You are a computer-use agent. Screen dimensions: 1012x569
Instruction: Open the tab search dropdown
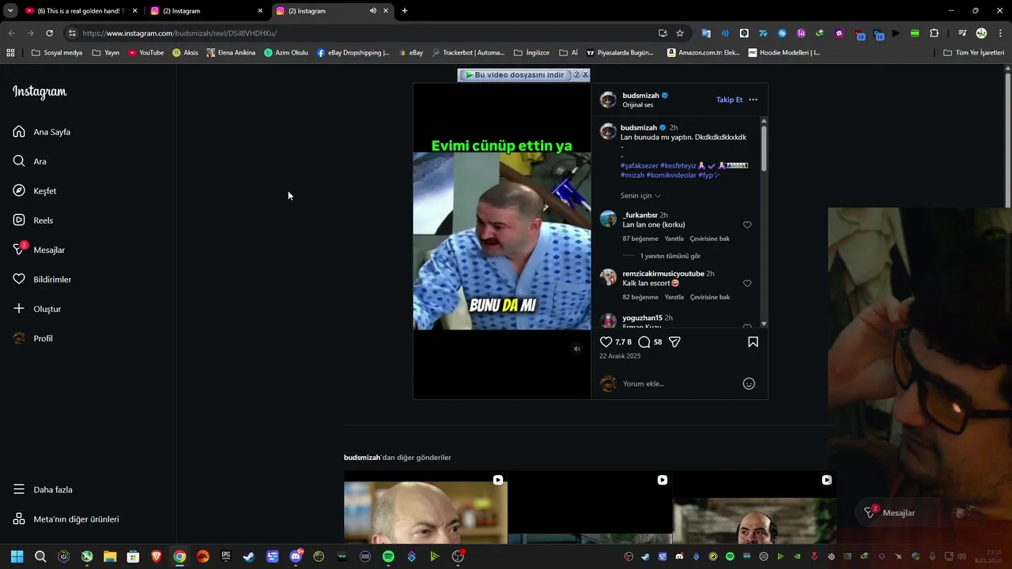pos(10,11)
